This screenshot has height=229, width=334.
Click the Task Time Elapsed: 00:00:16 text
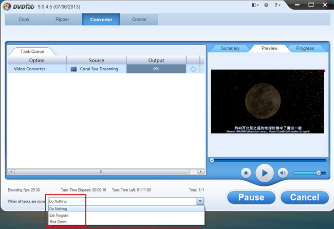83,190
